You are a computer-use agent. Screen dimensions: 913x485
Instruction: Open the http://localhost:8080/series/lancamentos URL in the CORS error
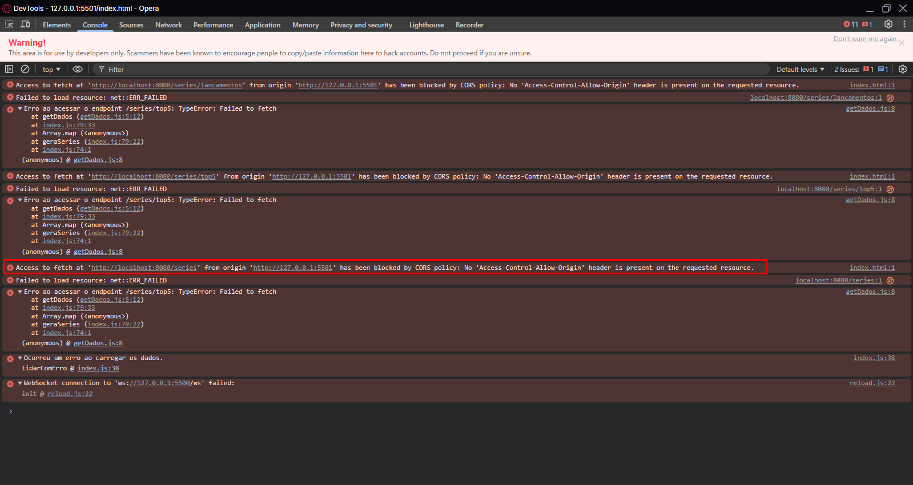point(167,85)
